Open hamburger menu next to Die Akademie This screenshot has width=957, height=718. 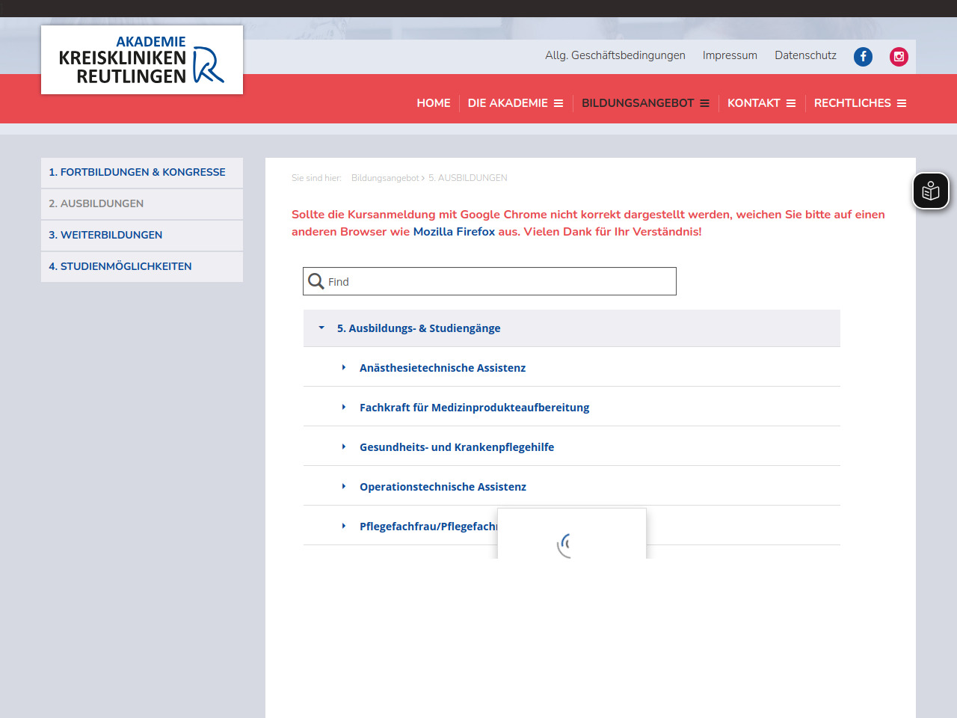point(558,103)
